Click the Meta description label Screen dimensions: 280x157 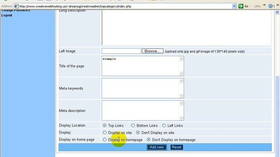72,111
